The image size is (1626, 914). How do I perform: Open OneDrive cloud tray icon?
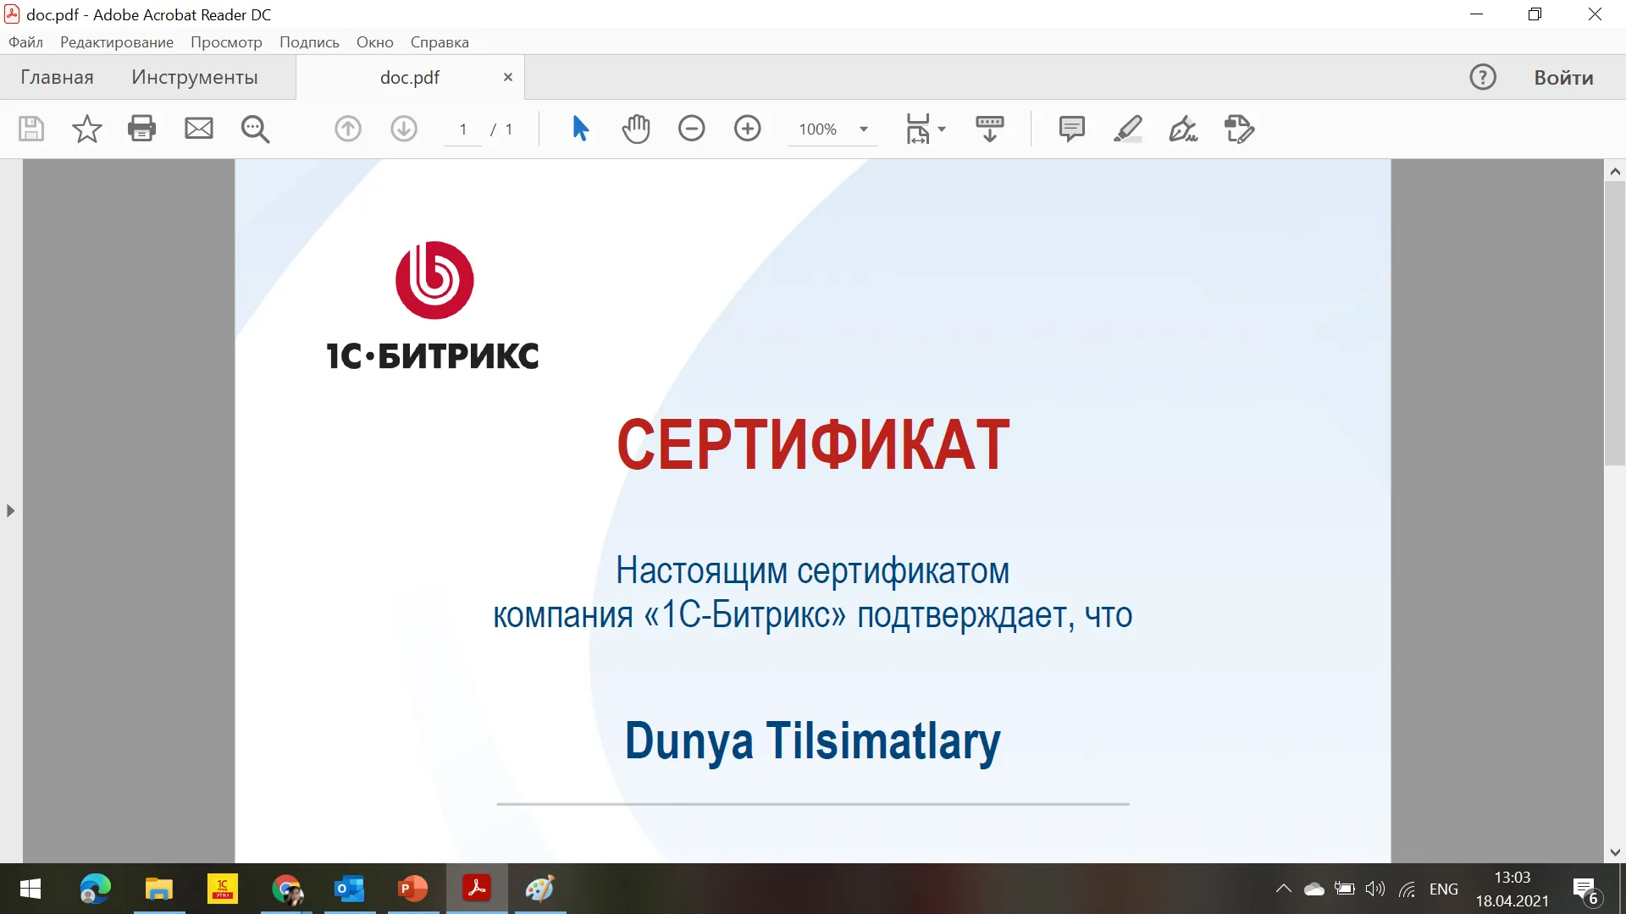click(1314, 889)
